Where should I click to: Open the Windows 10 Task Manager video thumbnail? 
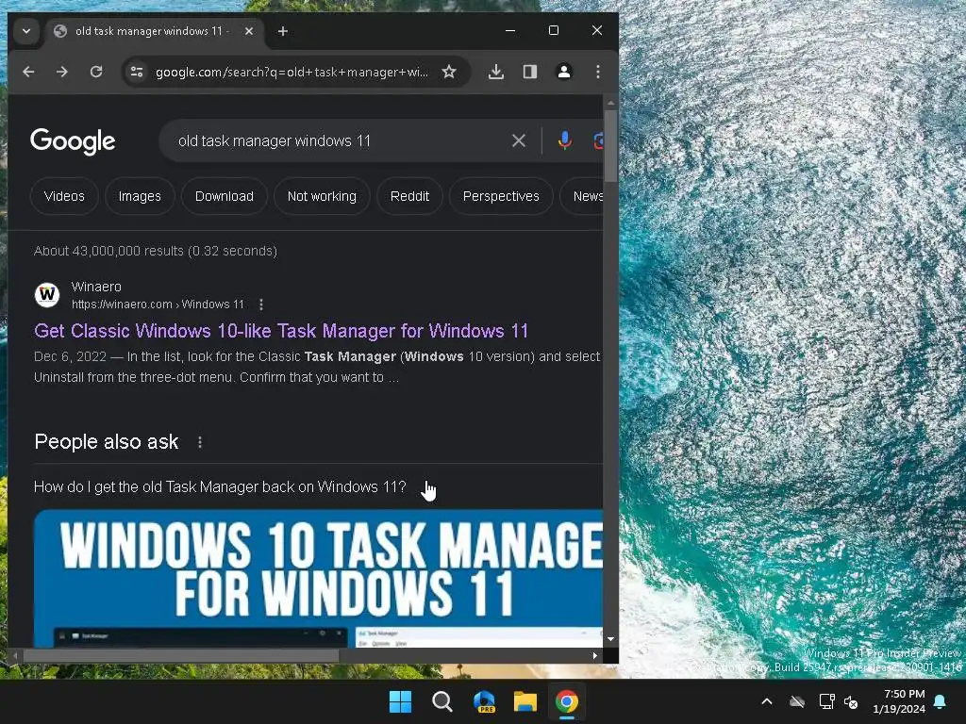point(318,578)
